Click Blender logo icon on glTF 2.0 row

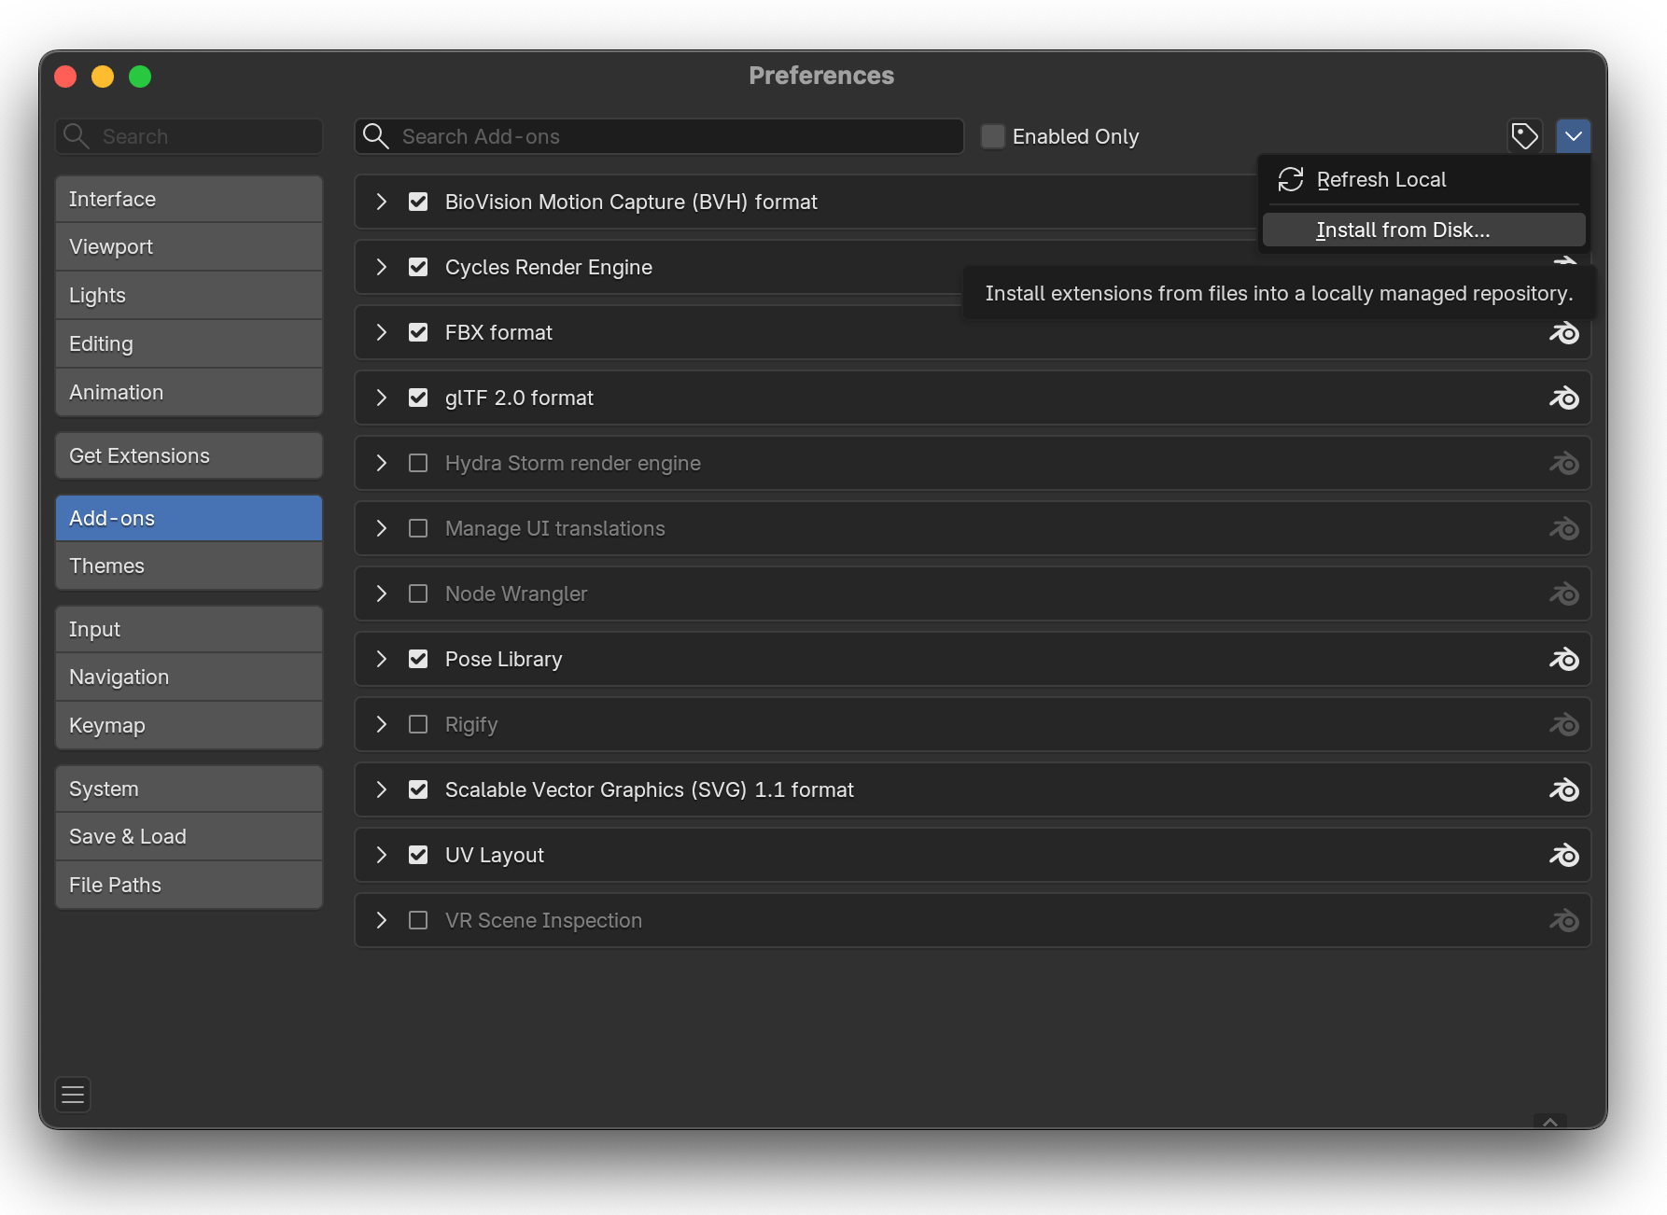point(1564,398)
